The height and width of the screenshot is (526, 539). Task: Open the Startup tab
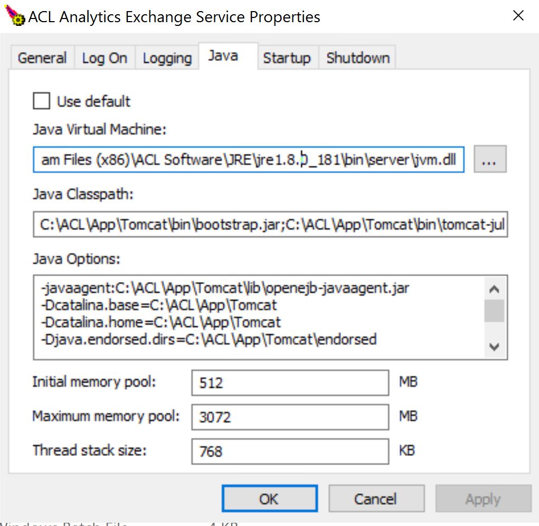coord(287,58)
